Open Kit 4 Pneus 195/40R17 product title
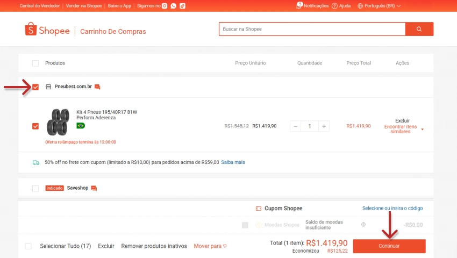This screenshot has width=457, height=258. pos(106,115)
